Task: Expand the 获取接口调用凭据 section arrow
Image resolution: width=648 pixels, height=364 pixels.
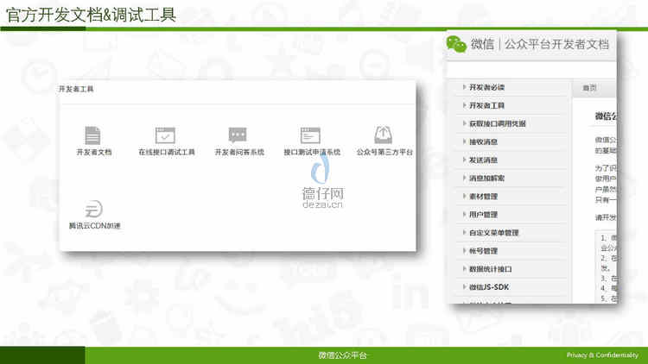Action: coord(464,123)
